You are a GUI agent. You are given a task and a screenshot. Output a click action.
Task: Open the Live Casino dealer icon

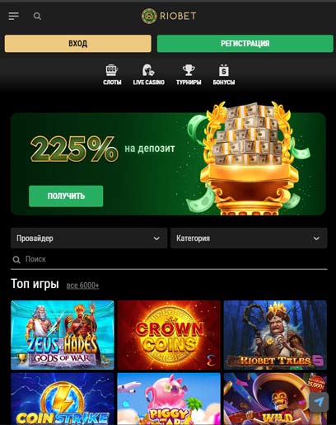click(x=148, y=70)
